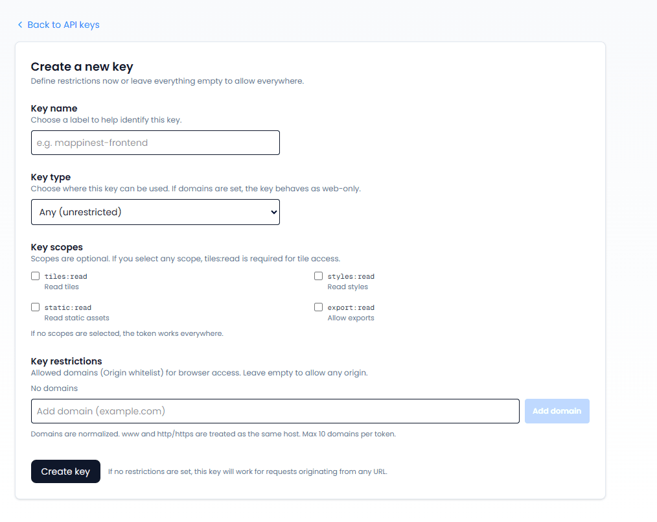Viewport: 657px width, 522px height.
Task: Enable the tiles:read scope checkbox
Action: pos(35,276)
